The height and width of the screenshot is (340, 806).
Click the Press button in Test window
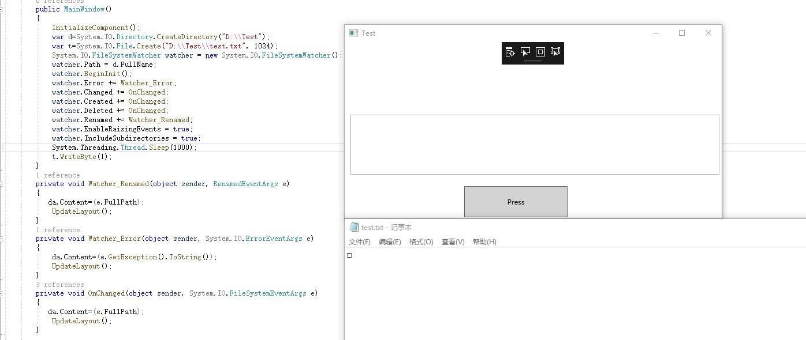516,202
